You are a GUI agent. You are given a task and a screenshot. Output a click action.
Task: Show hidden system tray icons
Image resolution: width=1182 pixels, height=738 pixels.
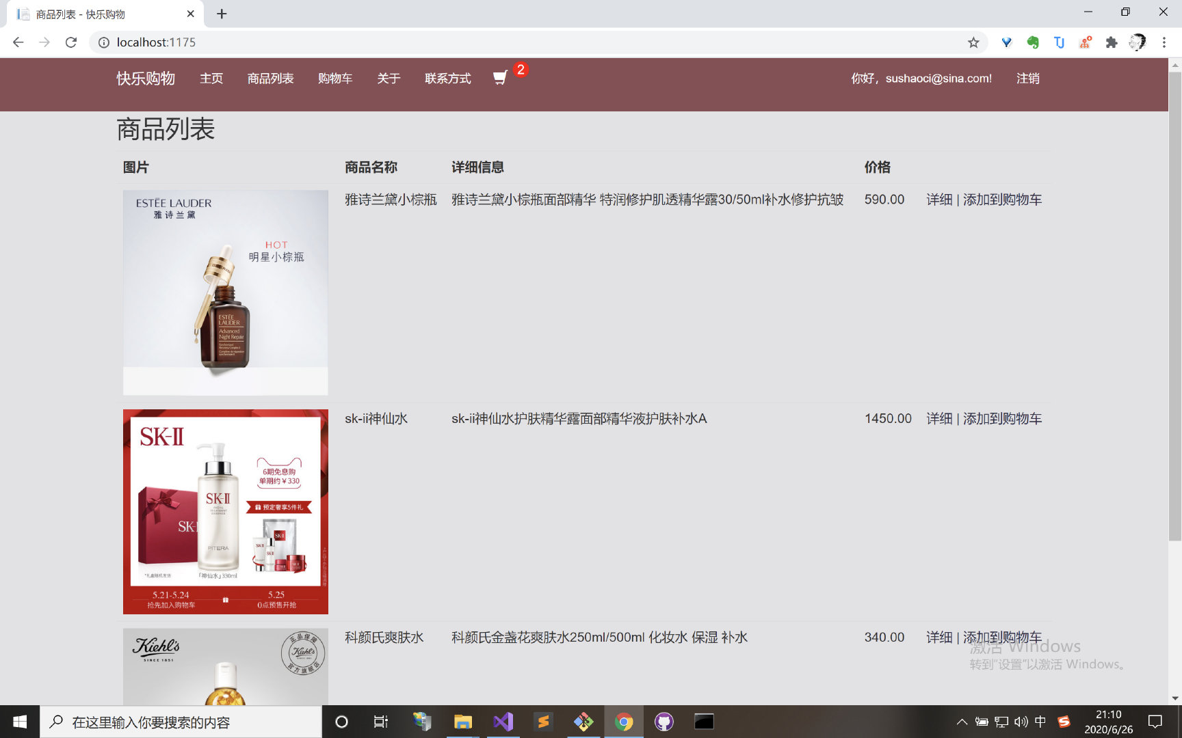click(962, 722)
